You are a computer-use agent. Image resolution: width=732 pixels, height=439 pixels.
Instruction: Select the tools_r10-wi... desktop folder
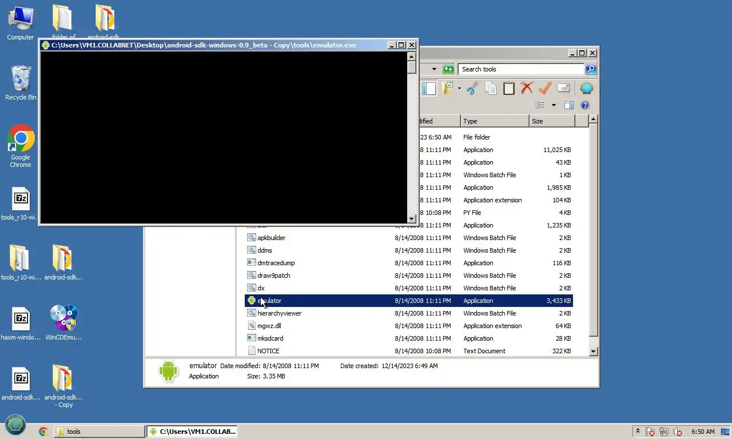coord(21,262)
